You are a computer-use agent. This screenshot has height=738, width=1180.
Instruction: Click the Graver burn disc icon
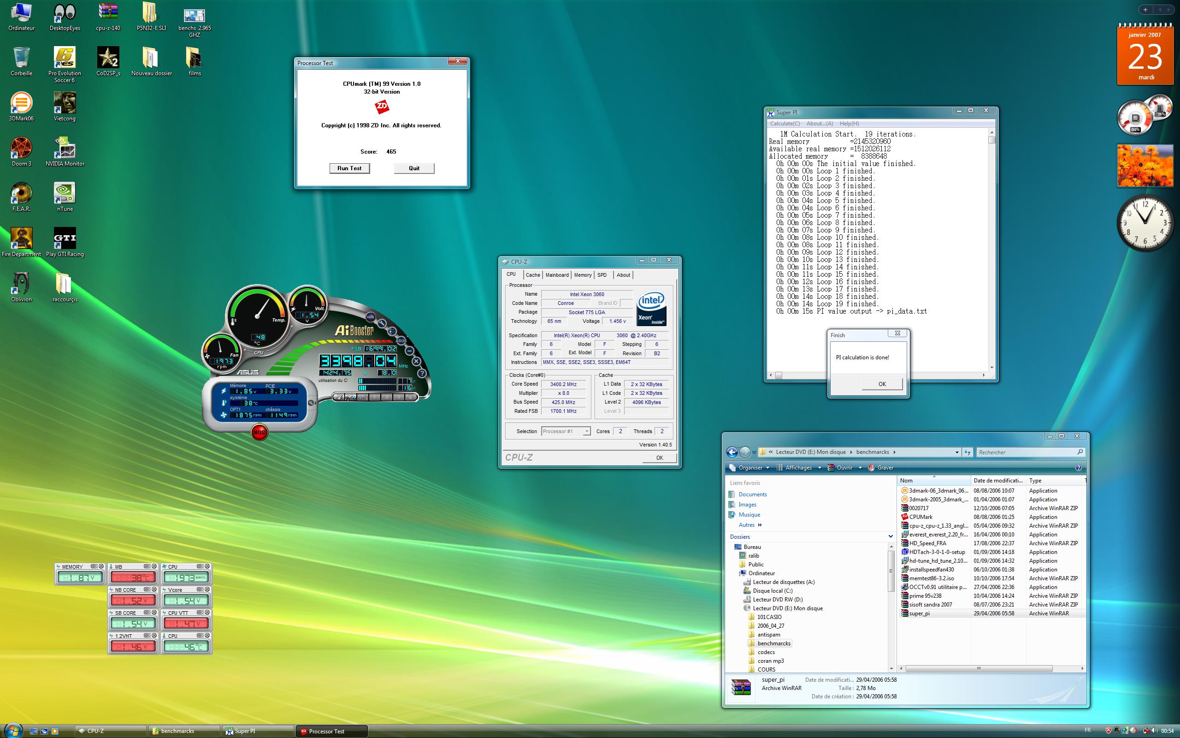(871, 468)
